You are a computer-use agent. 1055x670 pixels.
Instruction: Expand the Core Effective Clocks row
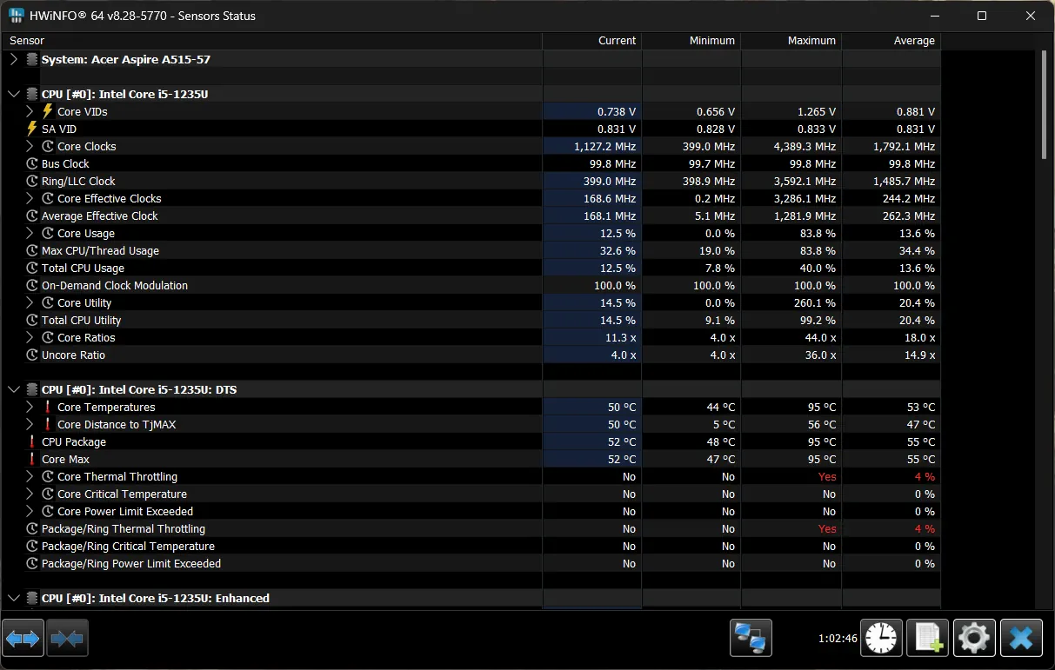click(x=30, y=198)
